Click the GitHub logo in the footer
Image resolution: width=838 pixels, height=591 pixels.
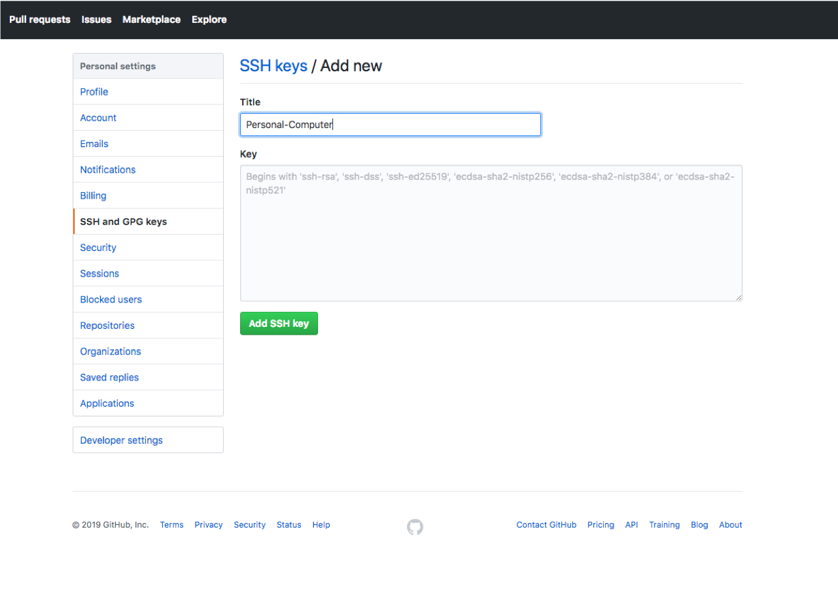(415, 527)
